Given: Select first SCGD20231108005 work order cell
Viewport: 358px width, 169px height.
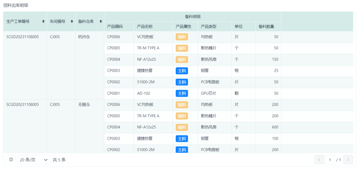Looking at the screenshot, I should 22,37.
